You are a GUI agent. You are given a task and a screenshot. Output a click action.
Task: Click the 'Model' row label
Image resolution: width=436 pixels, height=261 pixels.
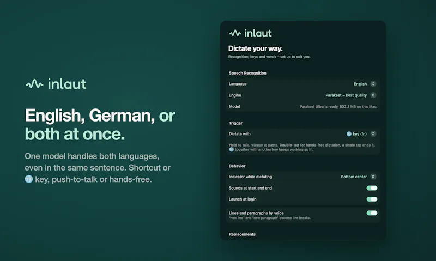pyautogui.click(x=234, y=106)
